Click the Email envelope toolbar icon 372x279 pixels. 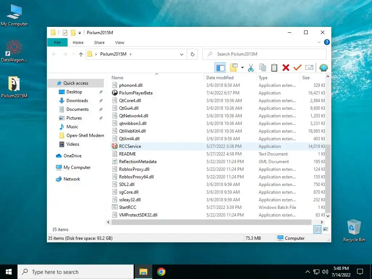(309, 68)
